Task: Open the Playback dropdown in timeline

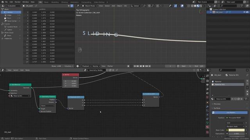Action: pos(87,66)
